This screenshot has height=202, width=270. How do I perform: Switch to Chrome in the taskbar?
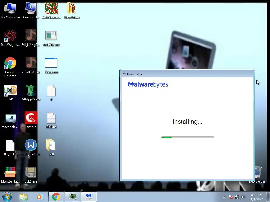click(x=56, y=197)
